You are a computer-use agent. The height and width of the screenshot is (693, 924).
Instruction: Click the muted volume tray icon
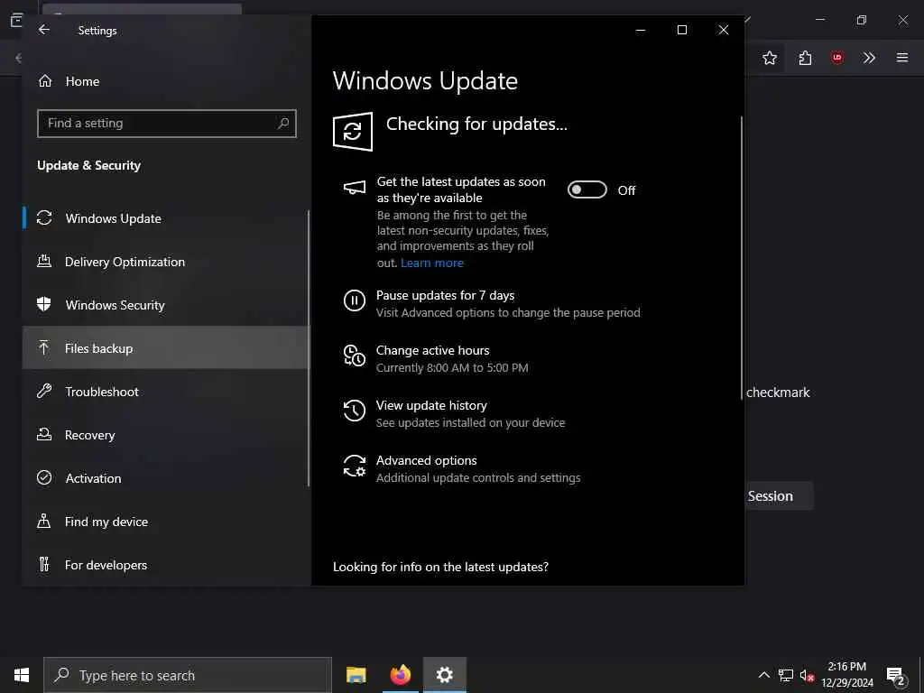coord(807,675)
